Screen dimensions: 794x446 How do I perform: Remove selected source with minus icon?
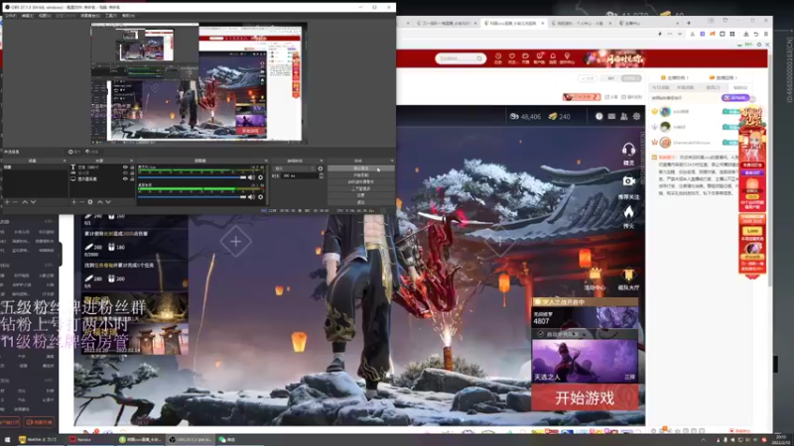click(x=82, y=202)
